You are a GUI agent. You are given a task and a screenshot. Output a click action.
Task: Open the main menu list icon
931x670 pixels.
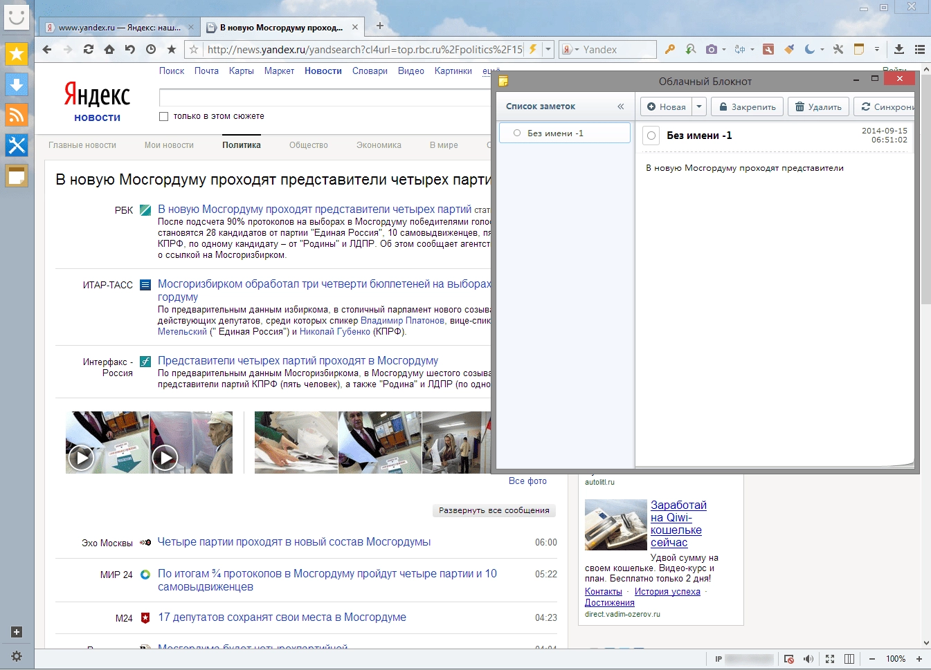(x=920, y=49)
